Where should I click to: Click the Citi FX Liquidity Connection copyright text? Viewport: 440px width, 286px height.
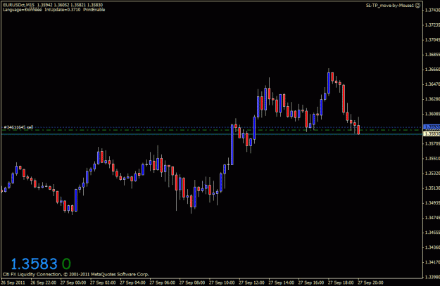(76, 275)
